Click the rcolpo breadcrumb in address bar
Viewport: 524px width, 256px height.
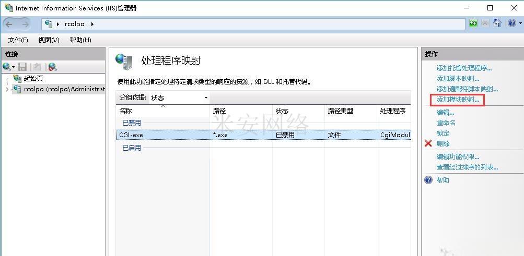click(x=75, y=24)
